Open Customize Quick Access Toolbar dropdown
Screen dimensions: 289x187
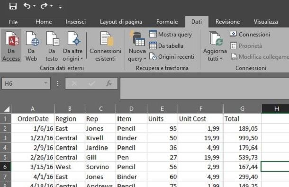pos(60,7)
